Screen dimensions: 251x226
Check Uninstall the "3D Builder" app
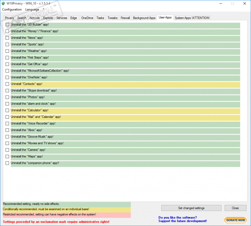point(7,25)
